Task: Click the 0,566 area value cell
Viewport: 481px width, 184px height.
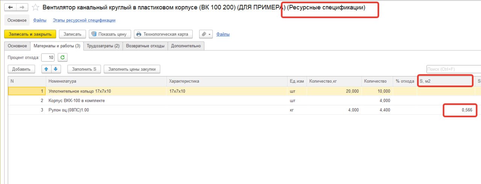Action: point(446,110)
